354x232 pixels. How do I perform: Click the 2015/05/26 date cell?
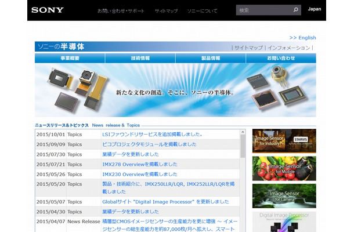pos(51,174)
